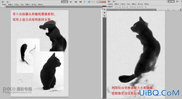Open the 帮助(H) menu in the left window
The image size is (182, 99).
click(40, 4)
